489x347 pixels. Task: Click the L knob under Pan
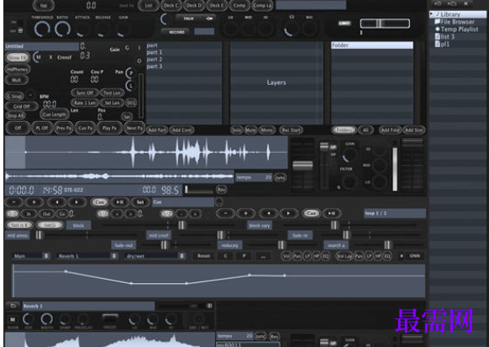[x=130, y=85]
